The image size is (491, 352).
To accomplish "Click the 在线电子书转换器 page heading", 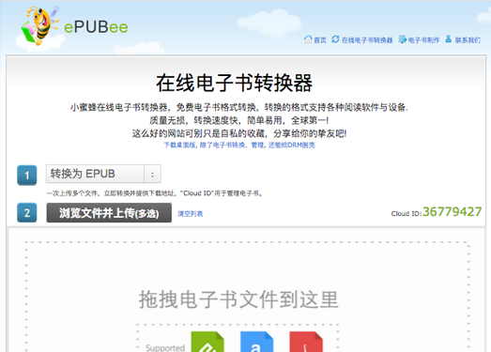I will (234, 83).
